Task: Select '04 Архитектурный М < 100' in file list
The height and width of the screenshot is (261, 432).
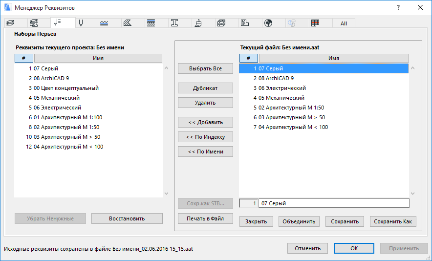Action: 324,128
